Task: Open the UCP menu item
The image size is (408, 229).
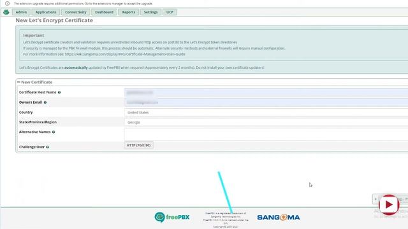Action: 170,12
